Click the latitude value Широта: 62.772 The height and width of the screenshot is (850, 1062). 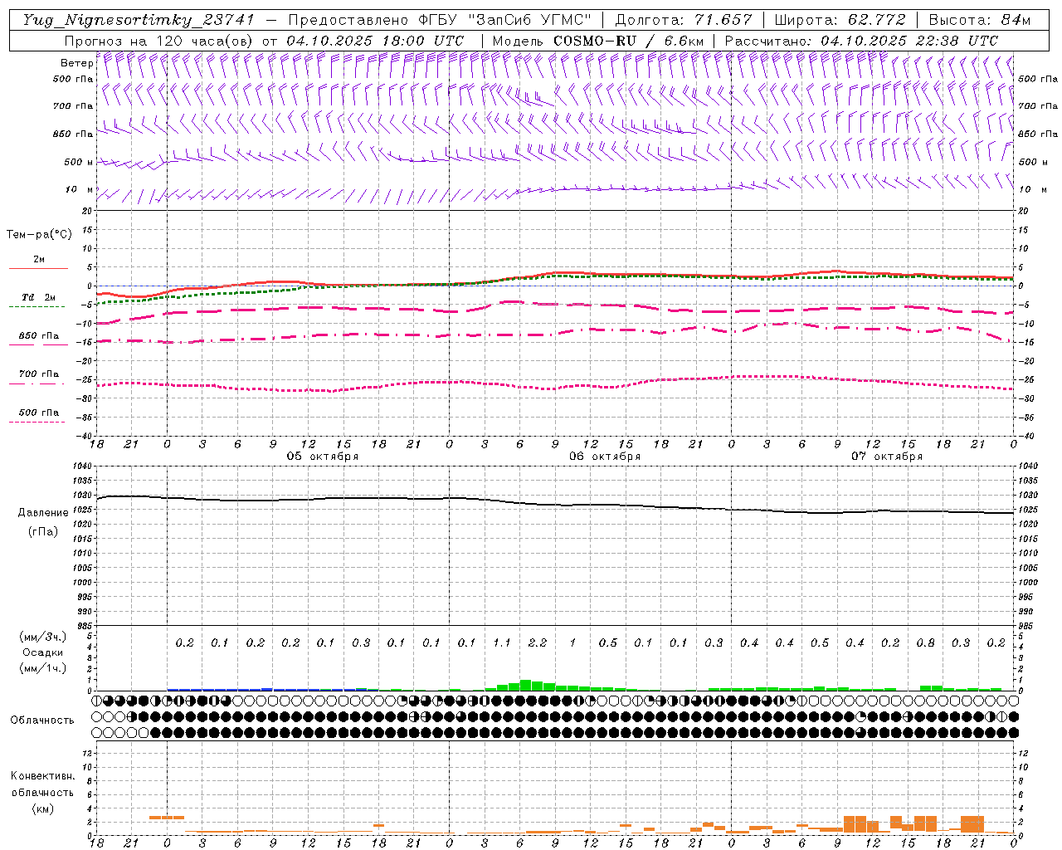(840, 20)
